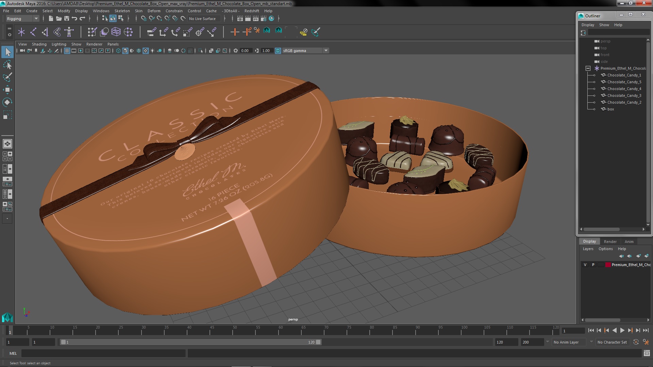Toggle the sRGB view transform icon
The height and width of the screenshot is (367, 653).
click(x=278, y=51)
